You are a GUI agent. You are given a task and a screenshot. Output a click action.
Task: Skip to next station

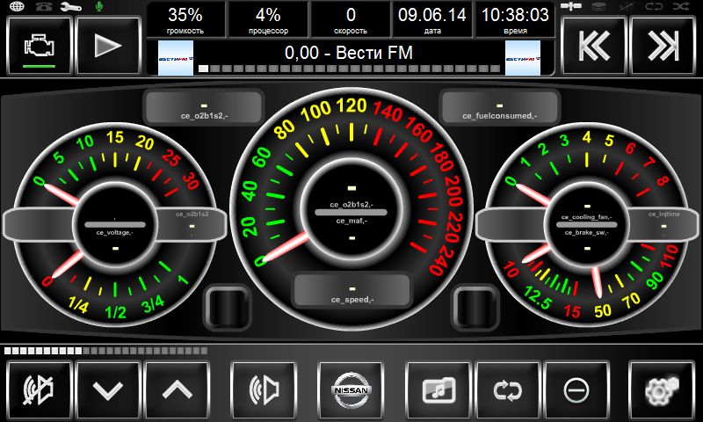click(663, 46)
